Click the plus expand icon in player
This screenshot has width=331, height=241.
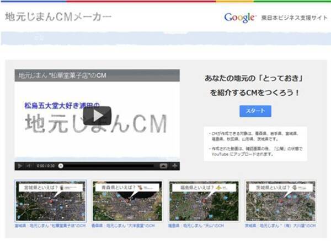click(174, 166)
